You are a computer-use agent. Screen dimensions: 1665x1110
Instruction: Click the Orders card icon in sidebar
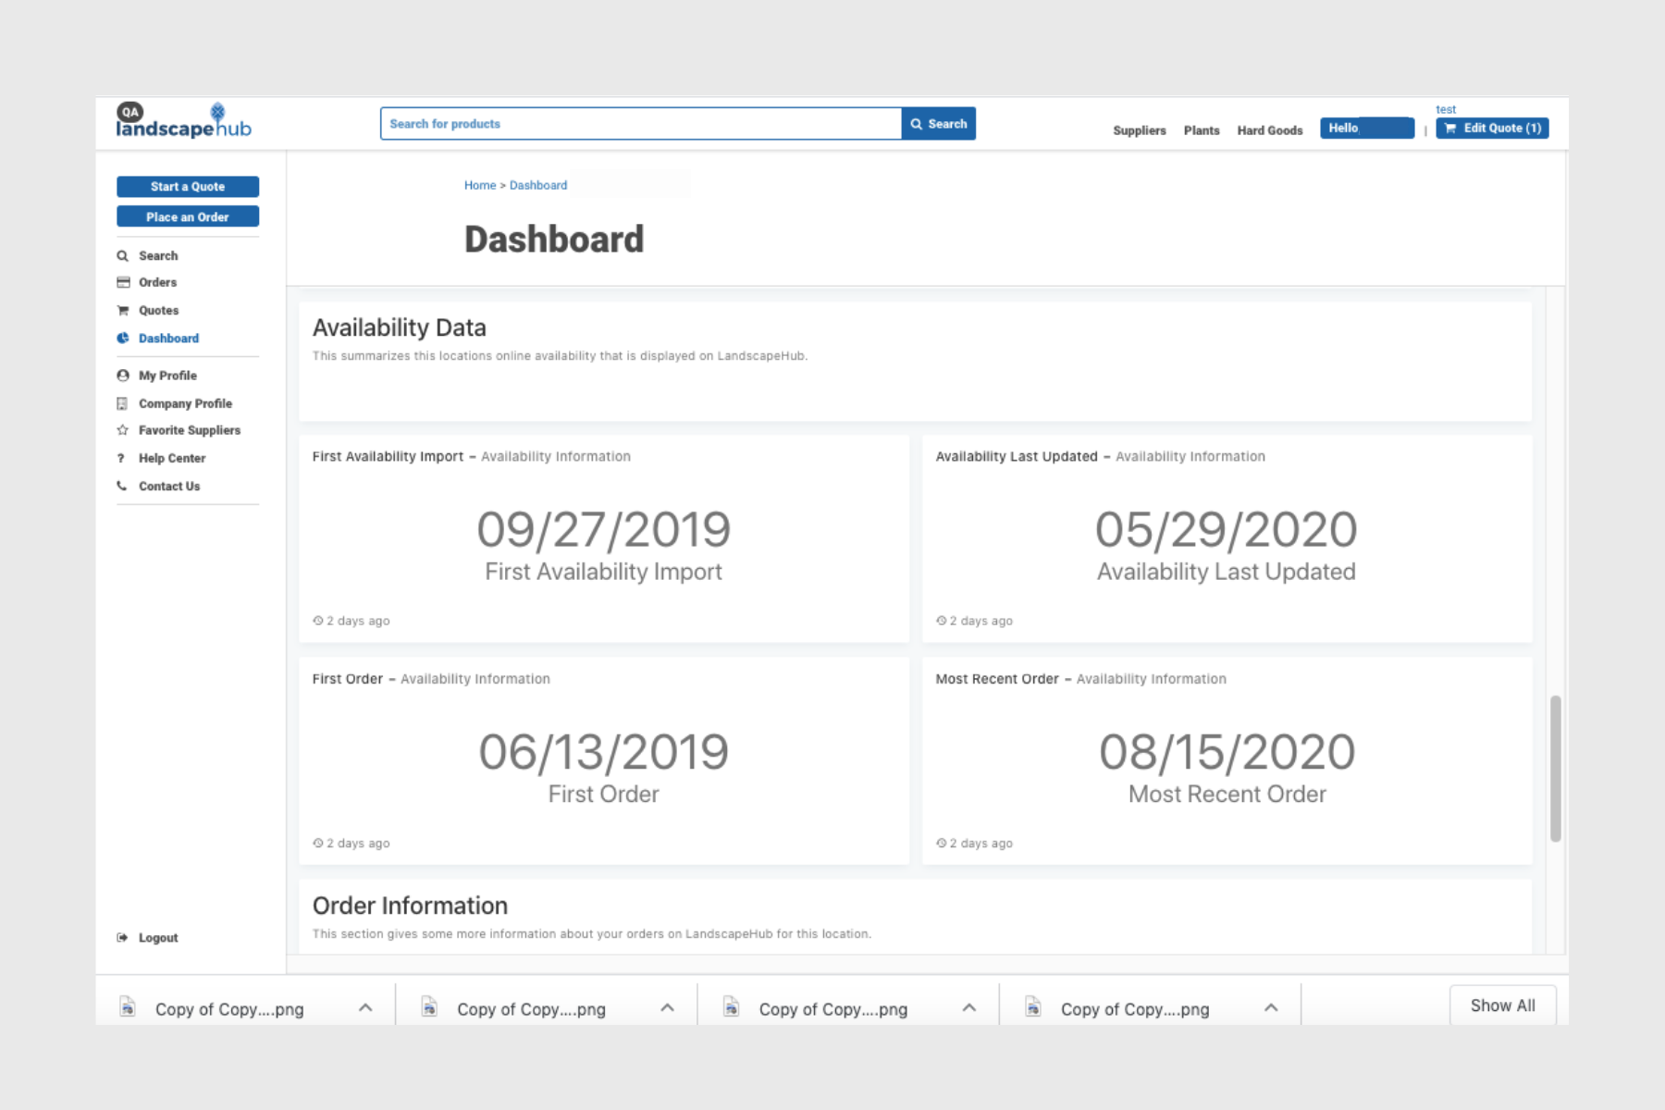tap(123, 282)
